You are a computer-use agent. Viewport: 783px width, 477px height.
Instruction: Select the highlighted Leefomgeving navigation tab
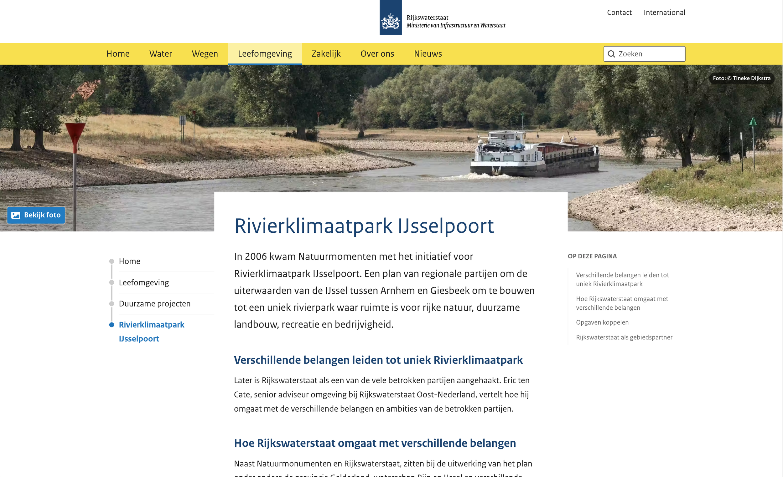click(x=265, y=53)
